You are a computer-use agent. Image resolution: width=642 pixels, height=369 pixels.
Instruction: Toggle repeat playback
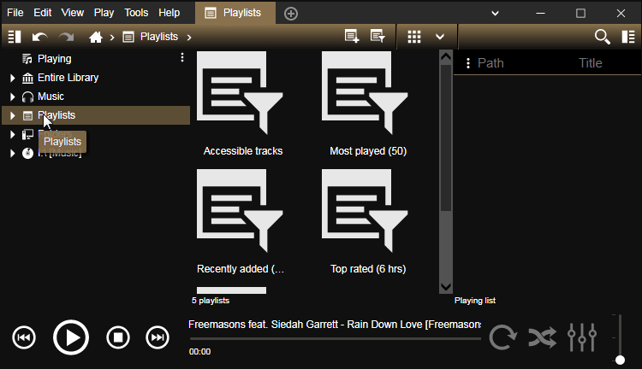pos(502,337)
